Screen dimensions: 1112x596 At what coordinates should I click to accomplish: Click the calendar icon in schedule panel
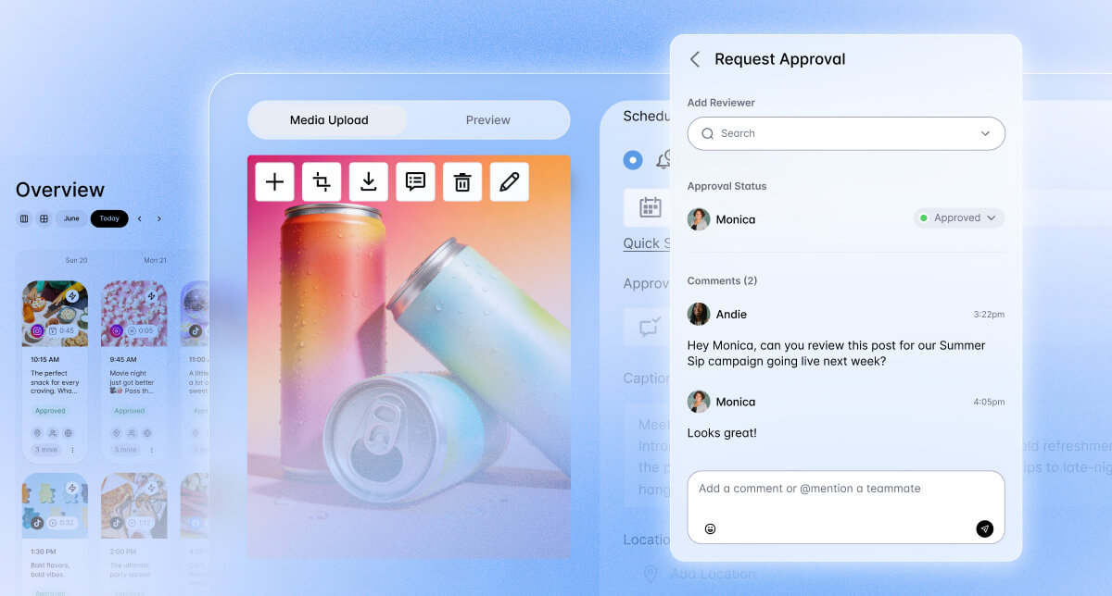651,207
